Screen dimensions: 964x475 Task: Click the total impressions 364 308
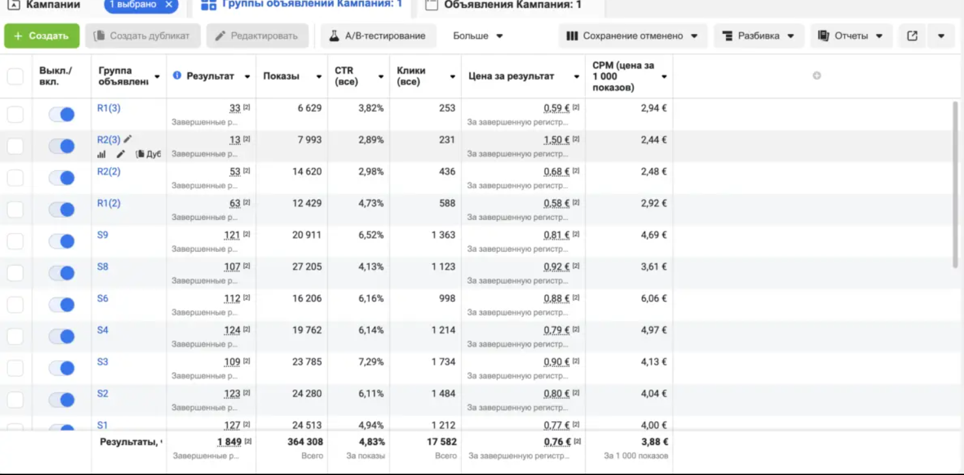pos(305,442)
